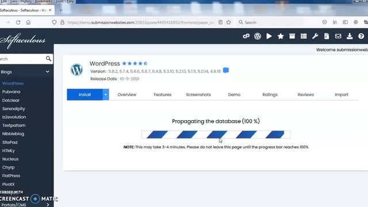368x207 pixels.
Task: Expand the Portals/CMS category
Action: click(x=48, y=205)
